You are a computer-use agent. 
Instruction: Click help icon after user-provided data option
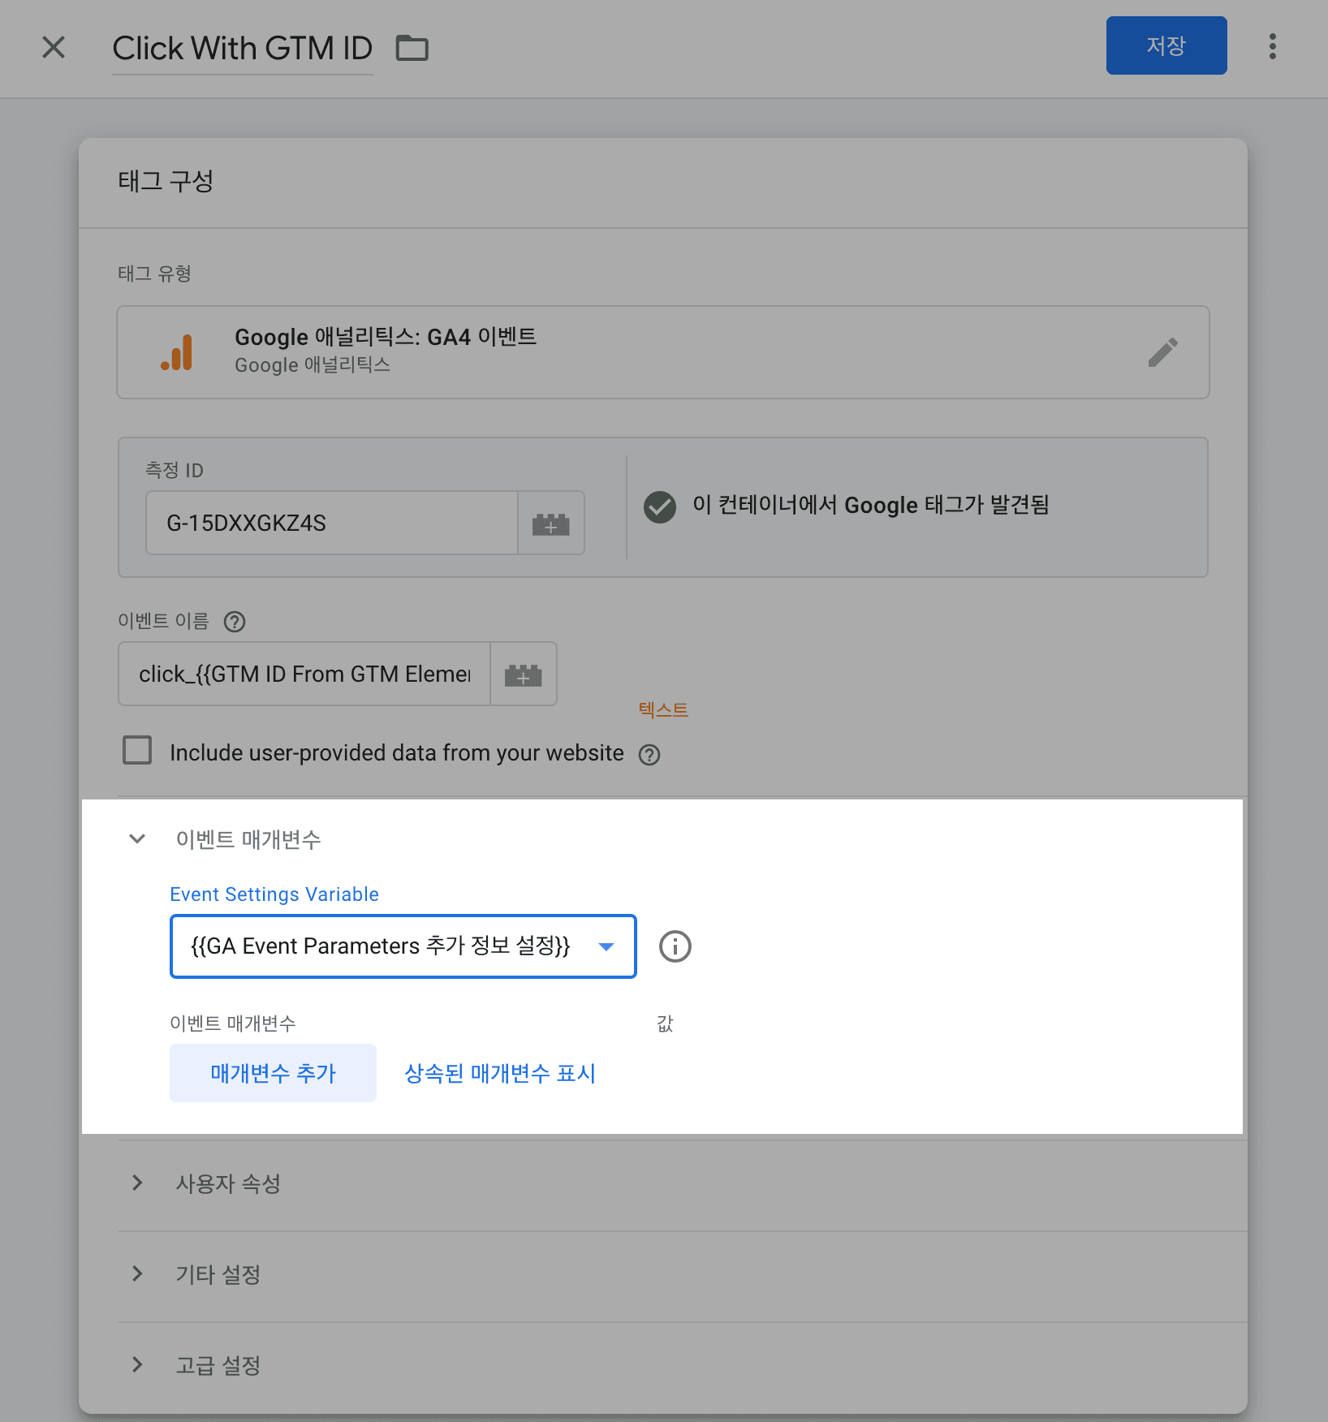[649, 754]
